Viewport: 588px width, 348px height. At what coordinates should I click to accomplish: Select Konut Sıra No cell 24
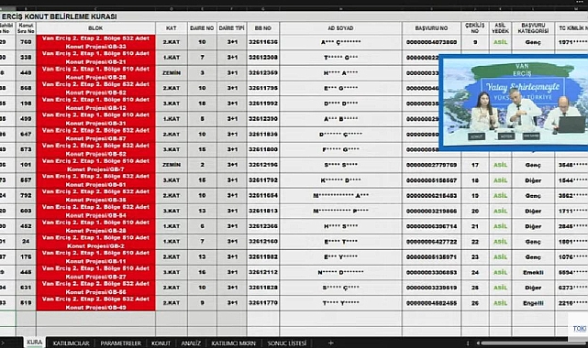point(26,242)
